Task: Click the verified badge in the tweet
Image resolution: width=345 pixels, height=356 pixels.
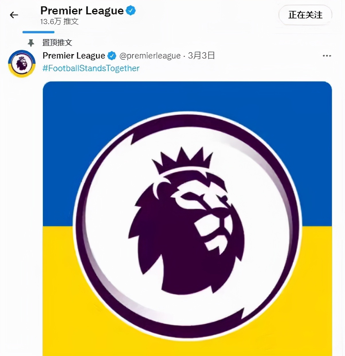Action: [x=112, y=56]
